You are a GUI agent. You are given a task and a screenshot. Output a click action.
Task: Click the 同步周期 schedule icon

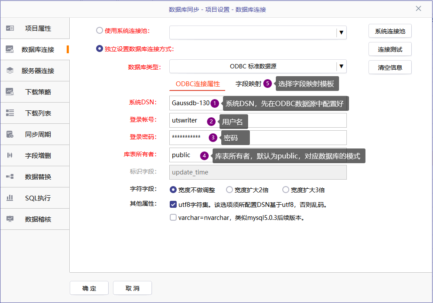10,134
